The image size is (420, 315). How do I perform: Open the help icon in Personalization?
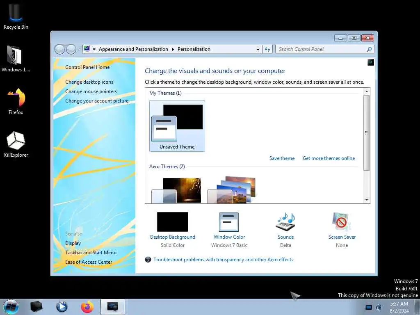[x=371, y=63]
